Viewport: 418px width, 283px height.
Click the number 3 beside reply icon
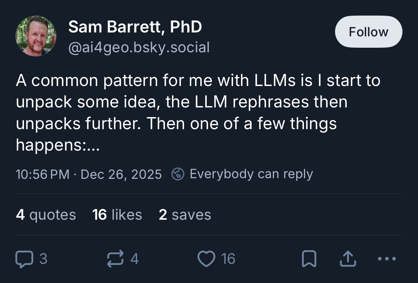point(43,259)
